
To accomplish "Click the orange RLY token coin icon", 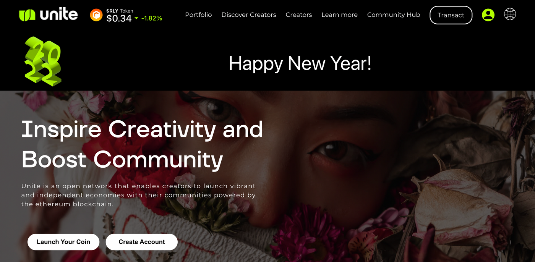I will click(x=96, y=15).
